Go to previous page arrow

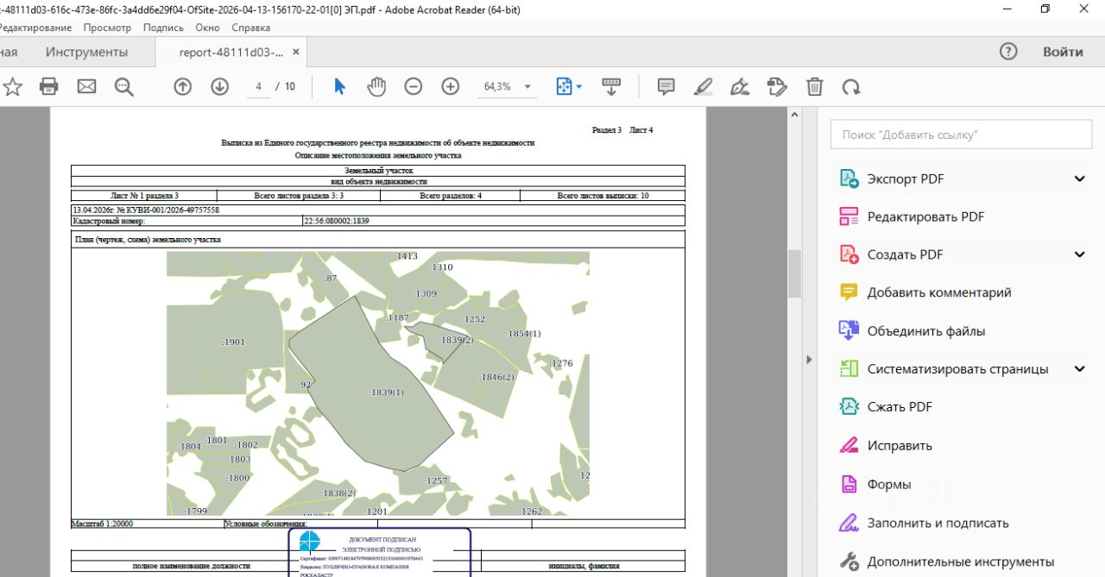point(183,86)
